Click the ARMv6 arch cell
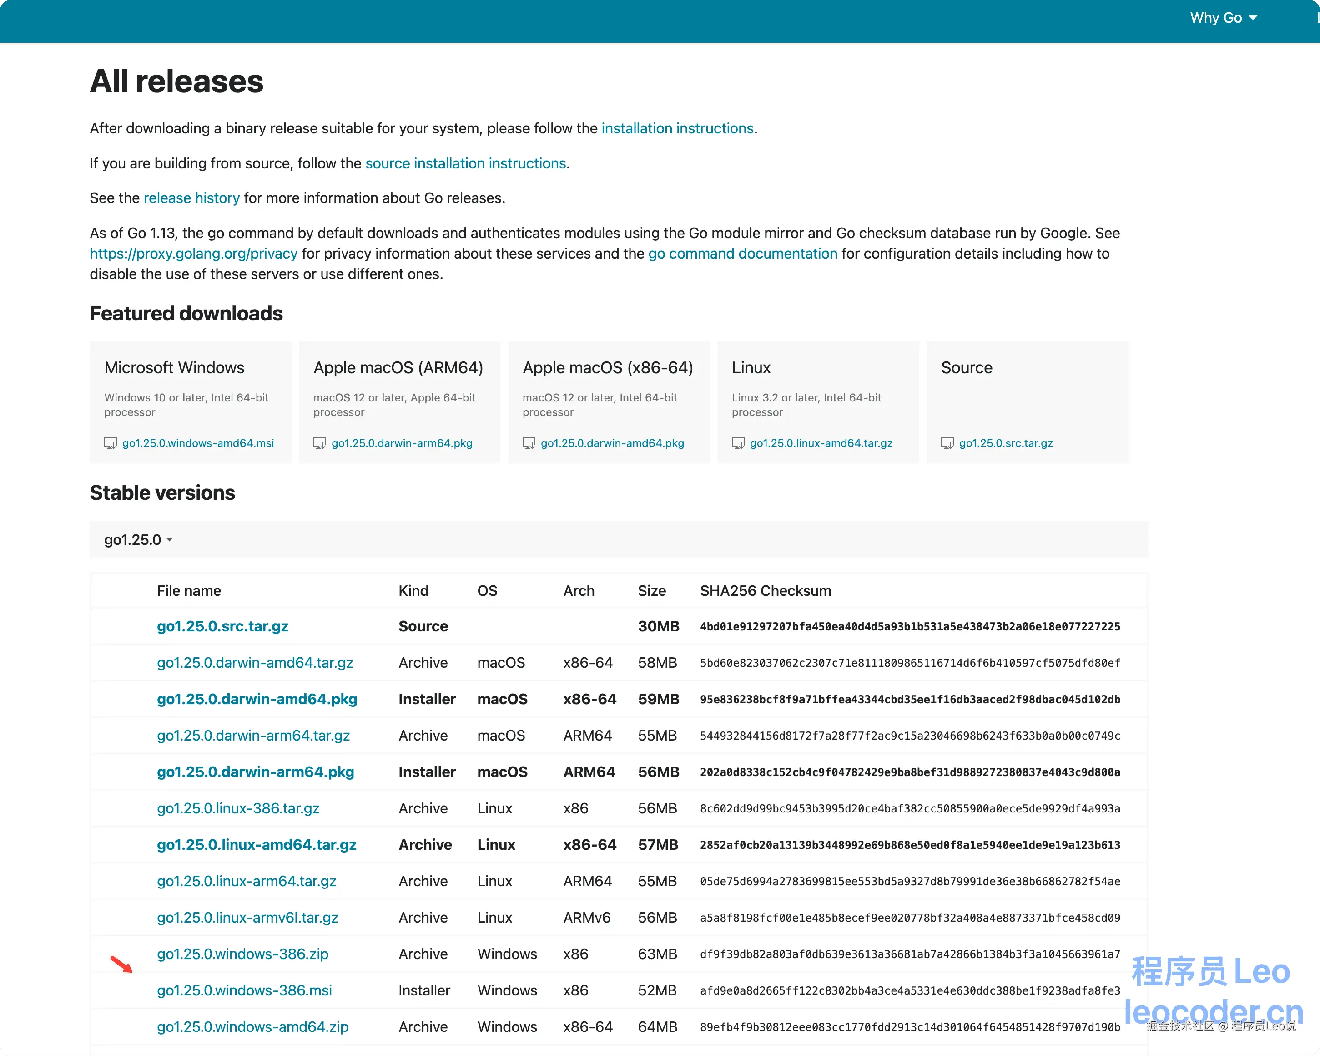The height and width of the screenshot is (1056, 1320). pos(587,918)
